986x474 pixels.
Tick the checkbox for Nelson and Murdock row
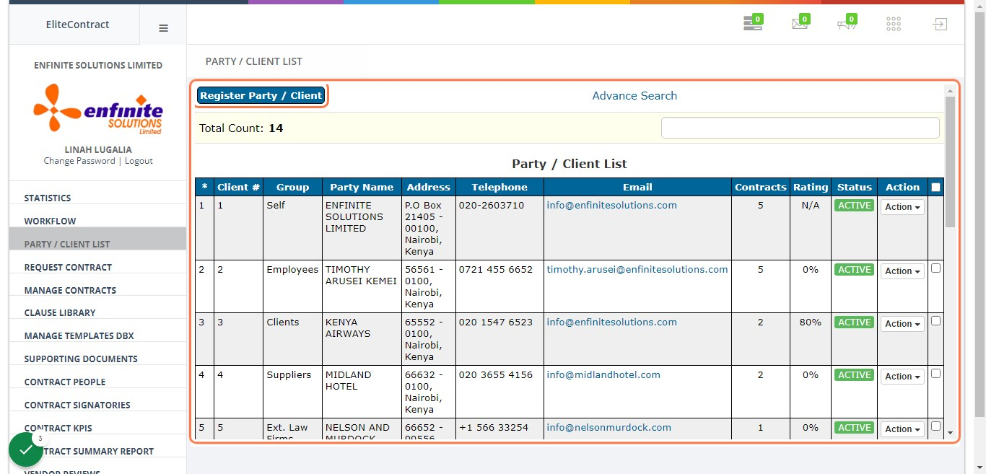point(935,426)
